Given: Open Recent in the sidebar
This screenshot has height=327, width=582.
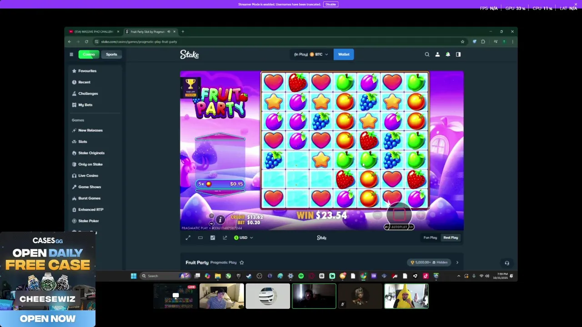Looking at the screenshot, I should coord(84,82).
